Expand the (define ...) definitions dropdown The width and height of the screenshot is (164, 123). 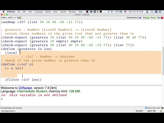point(12,18)
